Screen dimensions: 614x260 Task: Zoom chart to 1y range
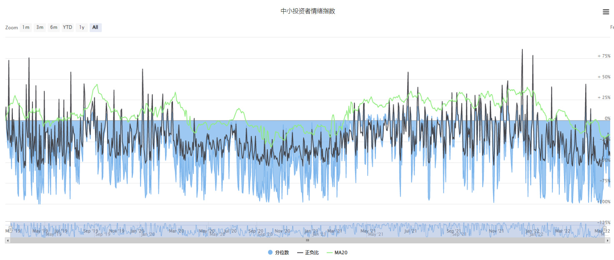[82, 27]
